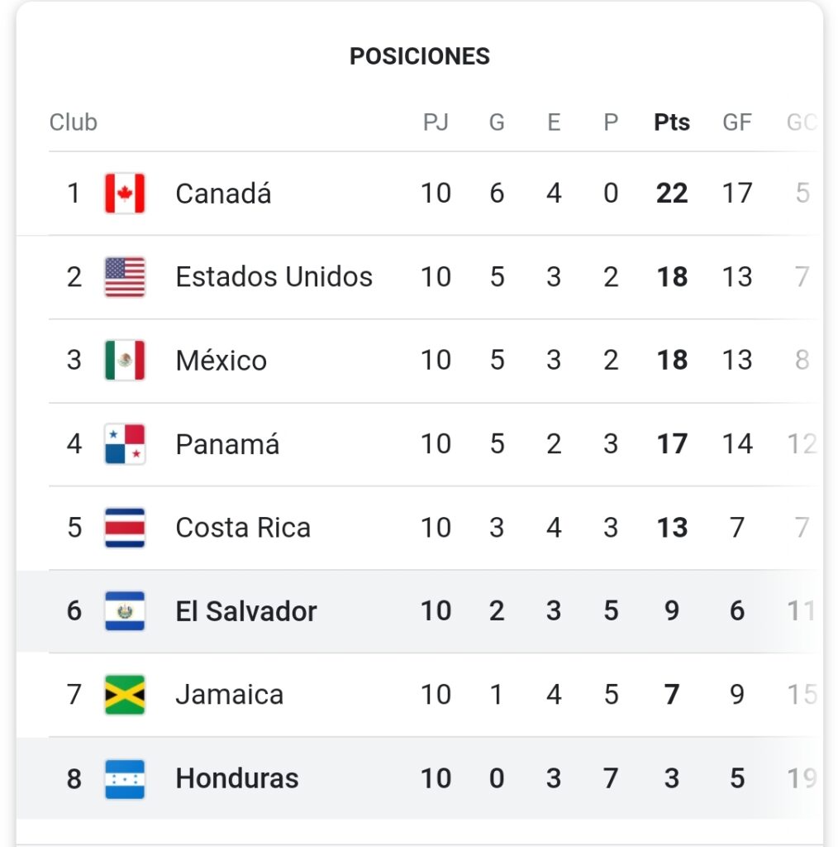Click Canadá's 22 points value
Viewport: 838px width, 847px height.
672,193
